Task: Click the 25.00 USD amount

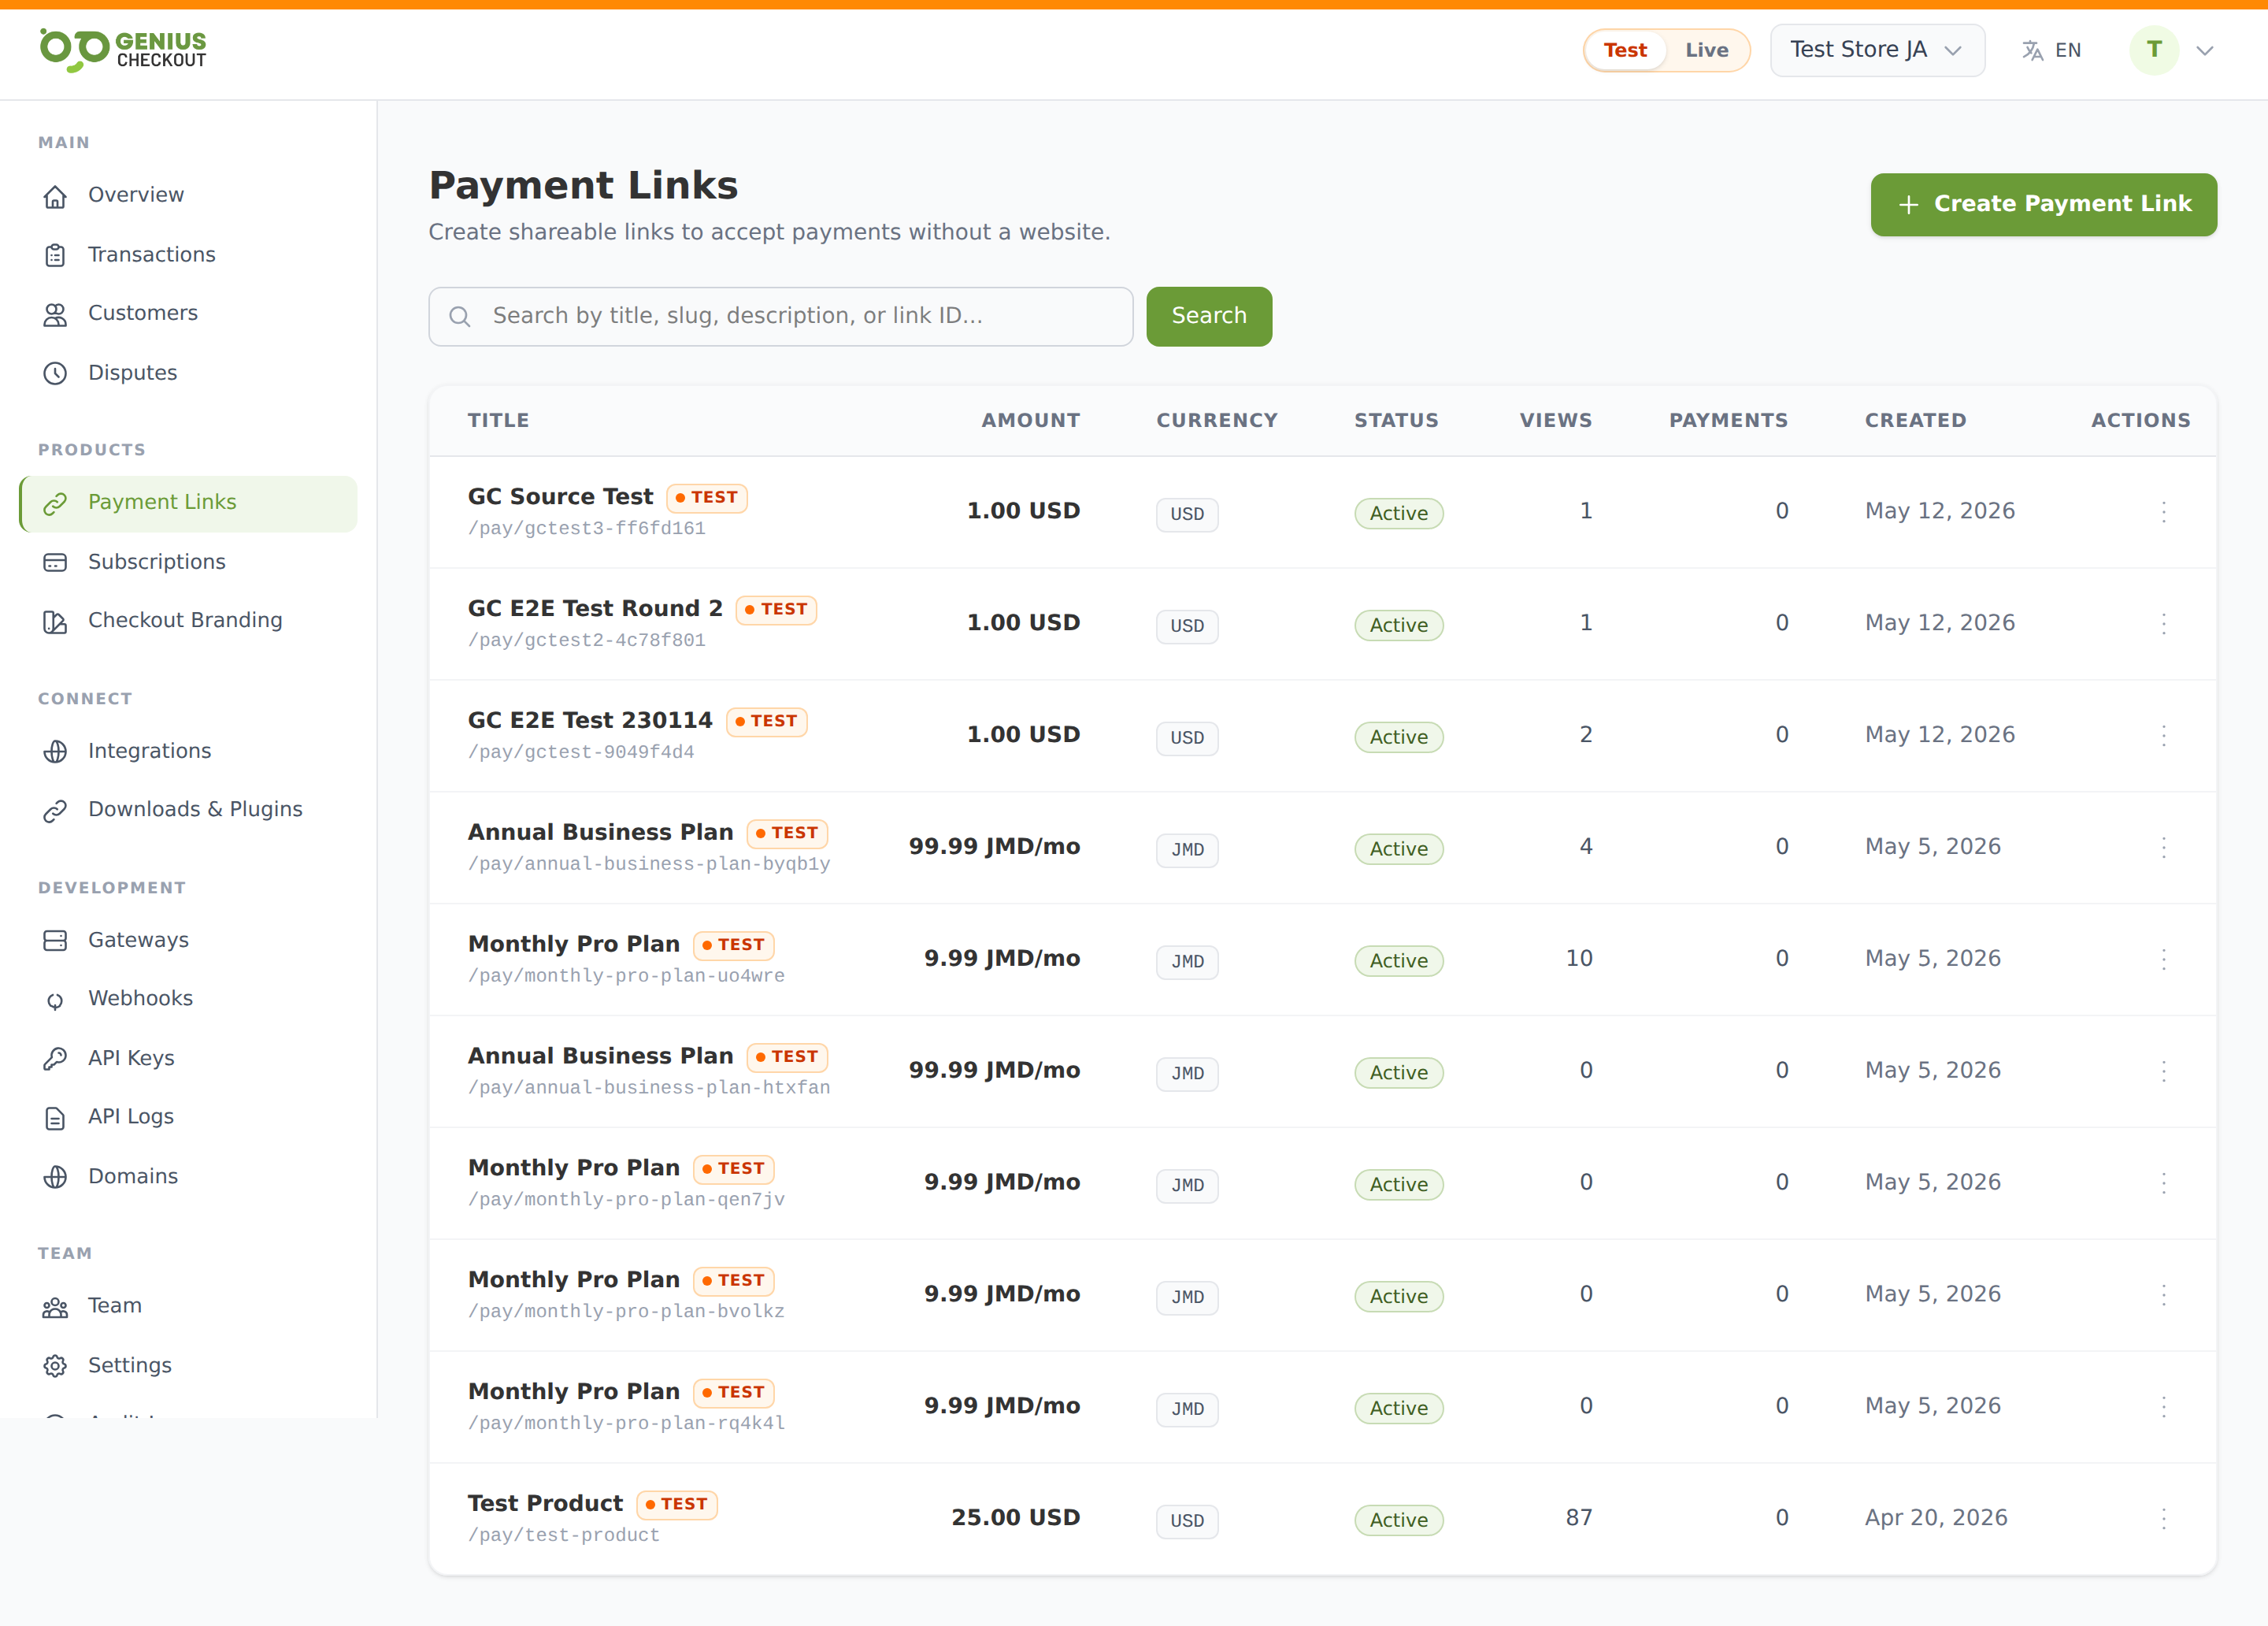Action: tap(1015, 1518)
